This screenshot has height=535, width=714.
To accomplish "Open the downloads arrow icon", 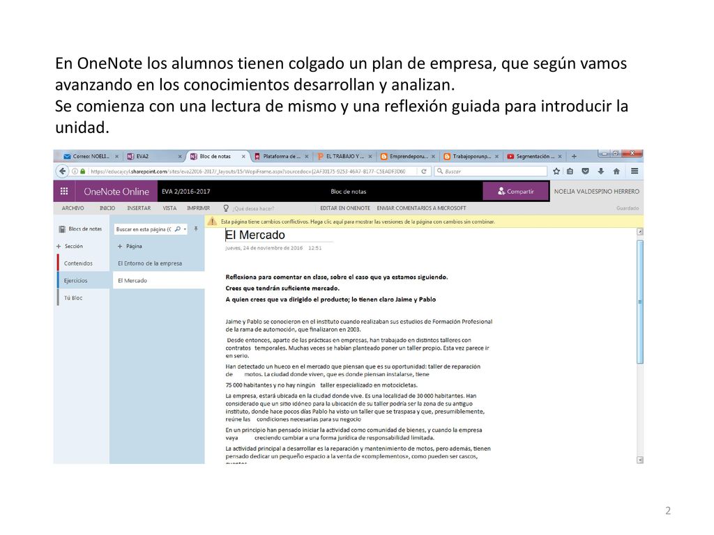I will click(x=601, y=171).
